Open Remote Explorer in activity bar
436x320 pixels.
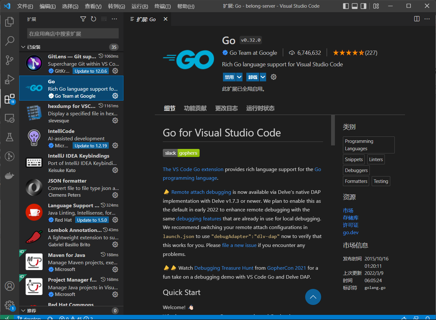10,118
